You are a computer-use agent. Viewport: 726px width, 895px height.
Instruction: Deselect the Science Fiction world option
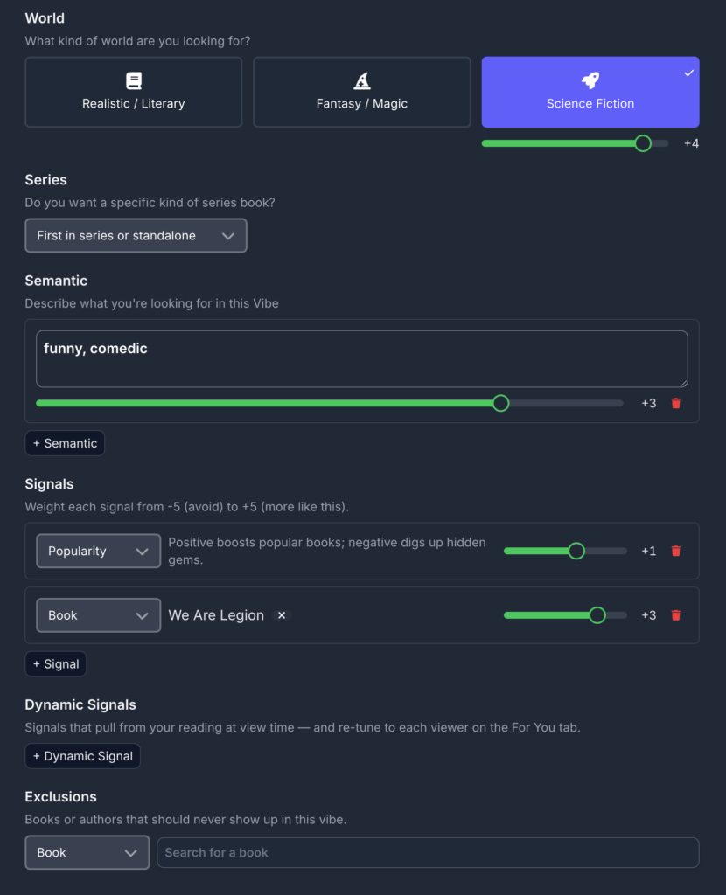[x=590, y=92]
